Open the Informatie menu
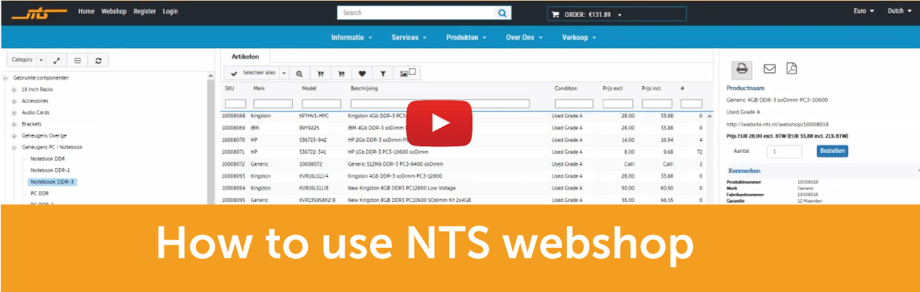The image size is (920, 292). tap(352, 38)
